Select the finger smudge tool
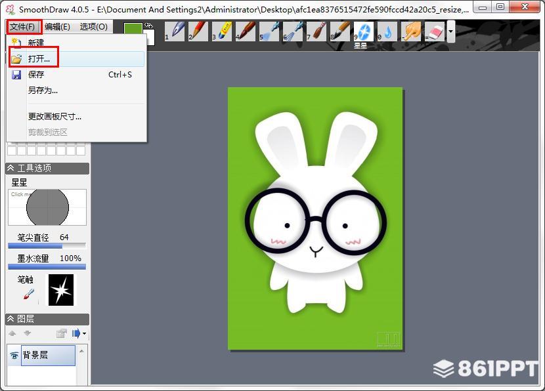 point(411,31)
